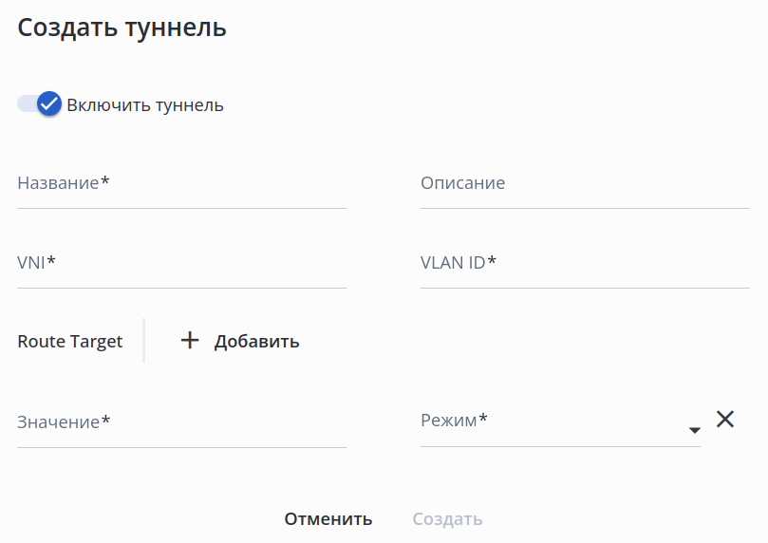Click the "Route Target" section label

70,342
